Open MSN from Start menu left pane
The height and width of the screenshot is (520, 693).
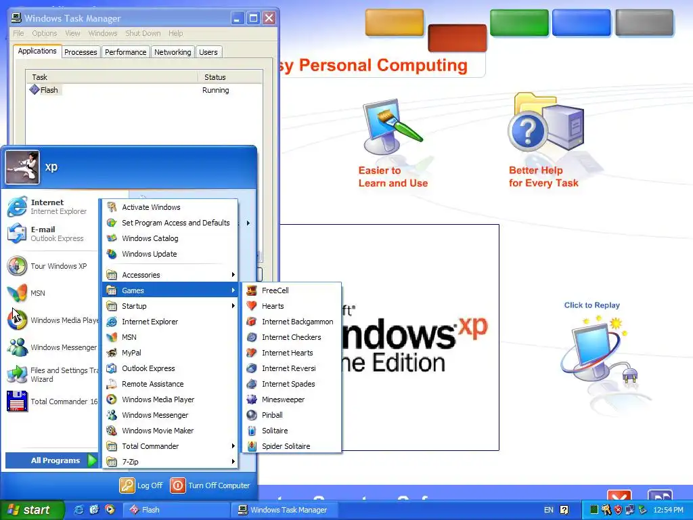pyautogui.click(x=51, y=293)
